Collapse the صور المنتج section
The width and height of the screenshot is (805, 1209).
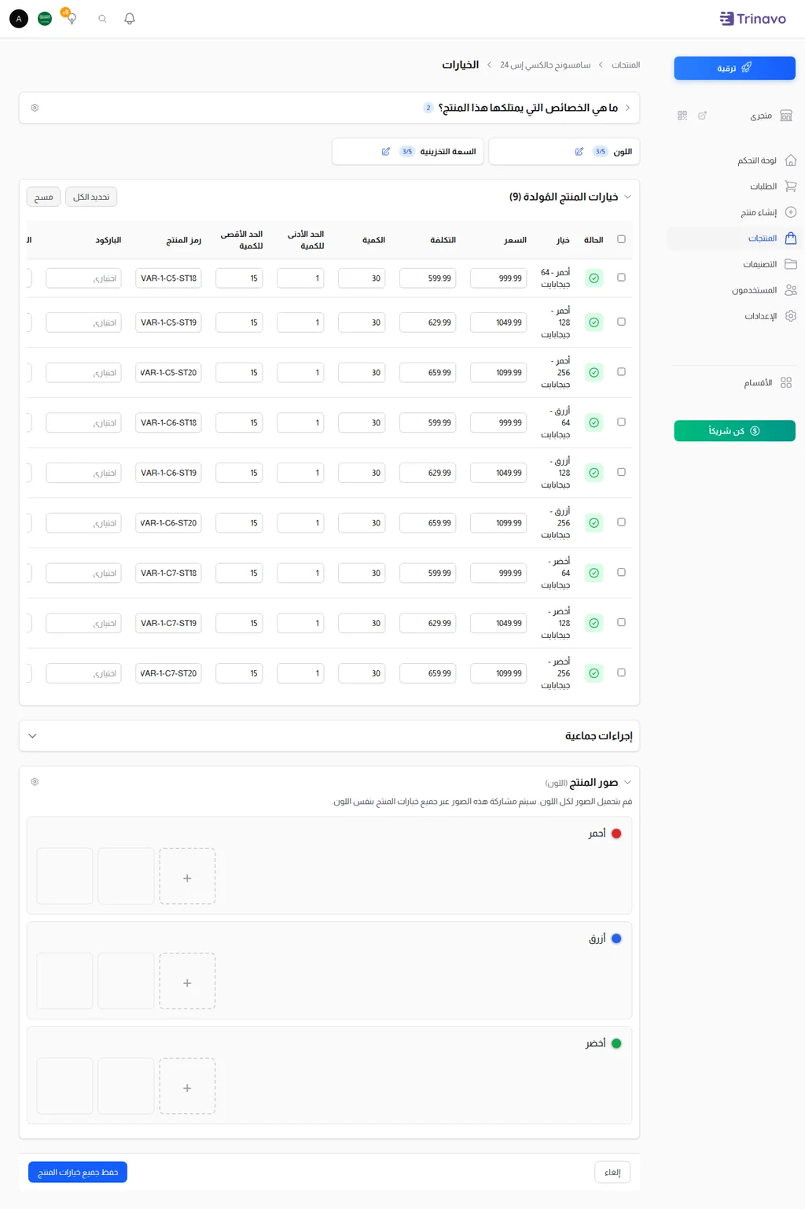(627, 783)
